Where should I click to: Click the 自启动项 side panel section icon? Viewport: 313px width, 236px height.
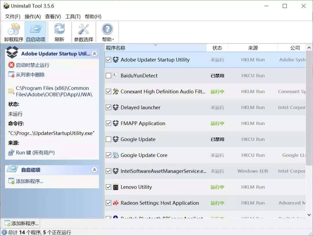[12, 169]
